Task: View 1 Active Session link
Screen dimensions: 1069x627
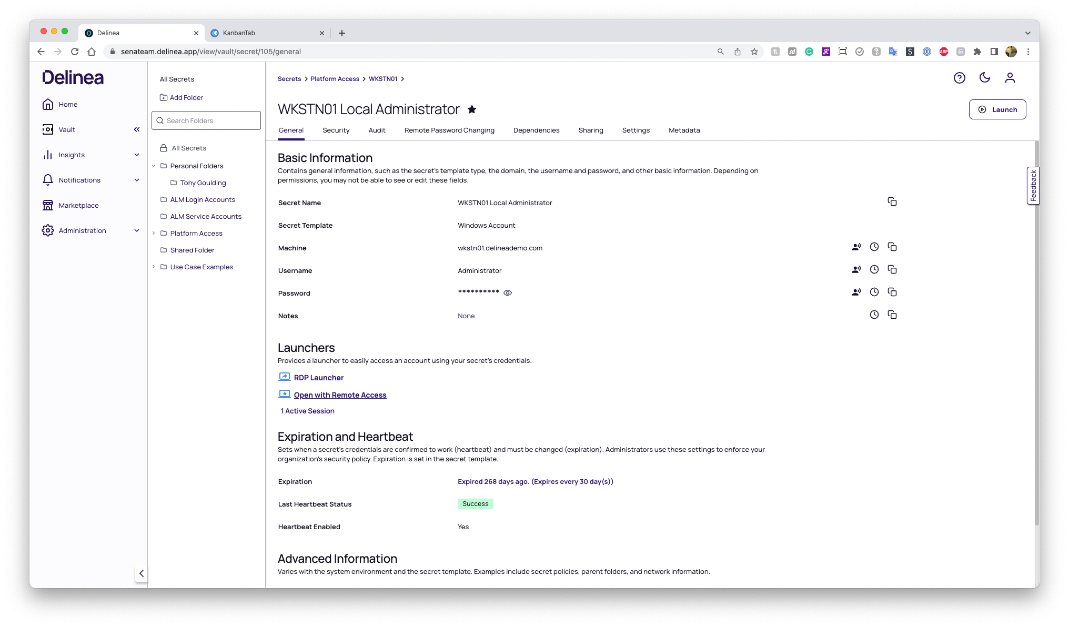Action: point(307,411)
